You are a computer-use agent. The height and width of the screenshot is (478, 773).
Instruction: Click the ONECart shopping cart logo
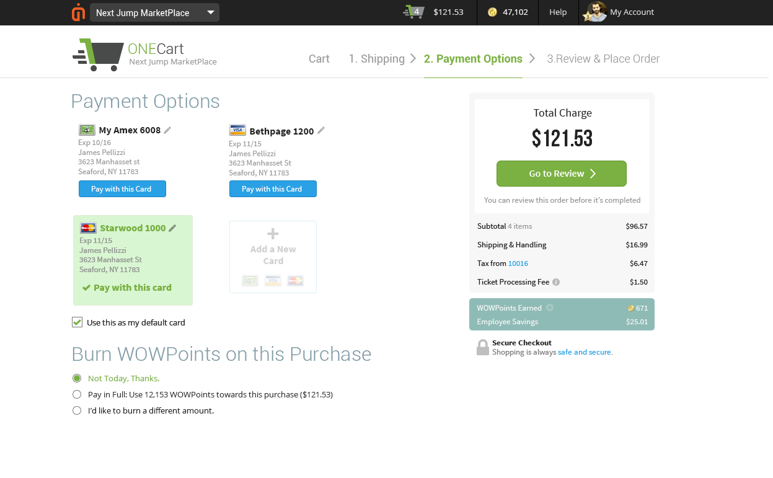[98, 55]
